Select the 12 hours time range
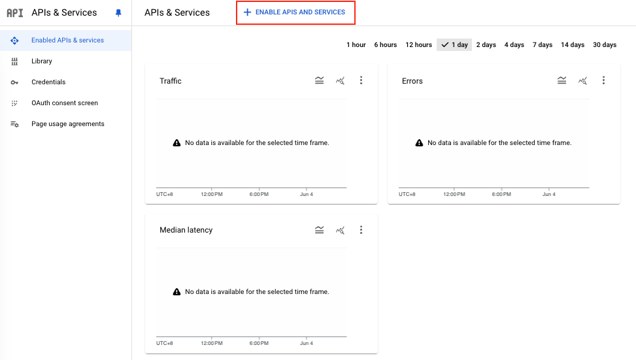 (418, 44)
